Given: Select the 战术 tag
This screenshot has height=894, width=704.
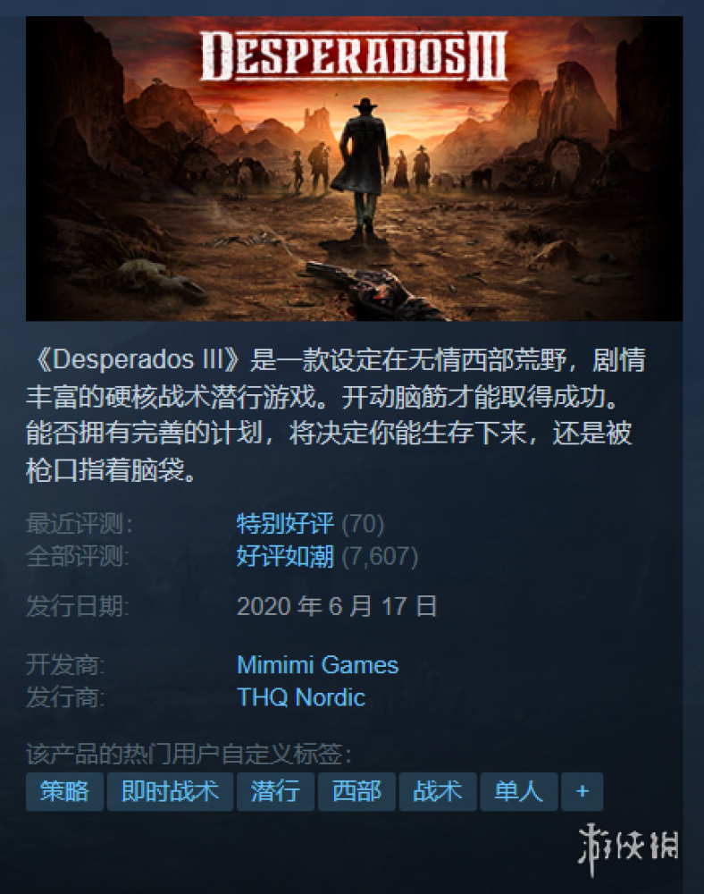Looking at the screenshot, I should 438,791.
